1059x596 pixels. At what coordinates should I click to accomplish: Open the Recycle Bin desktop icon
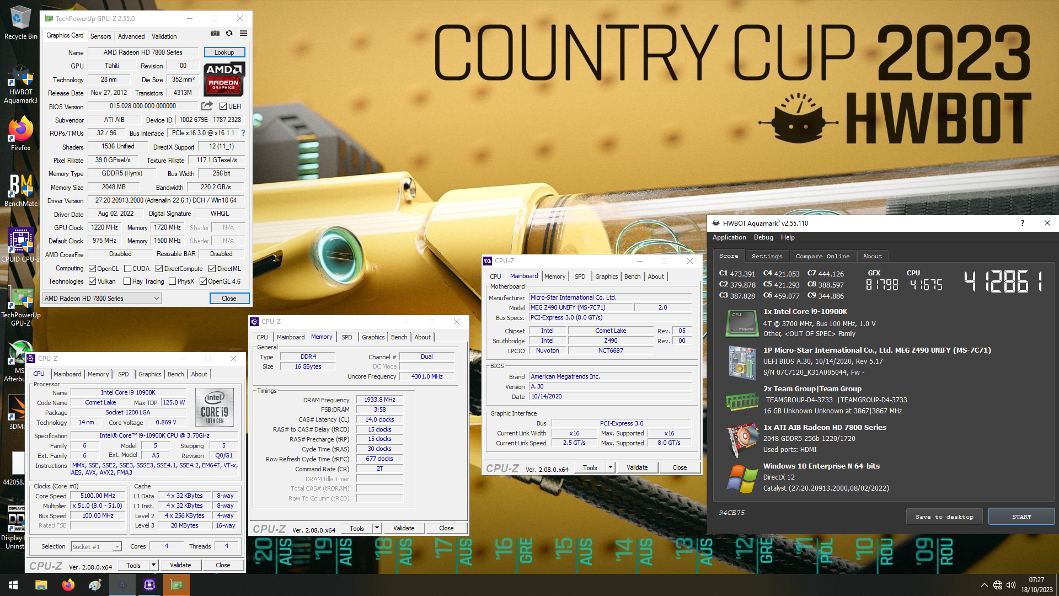[x=20, y=23]
